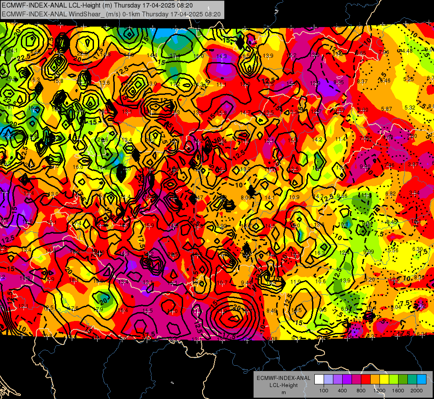Click the map value 7.09
This screenshot has height=399, width=434.
click(364, 138)
